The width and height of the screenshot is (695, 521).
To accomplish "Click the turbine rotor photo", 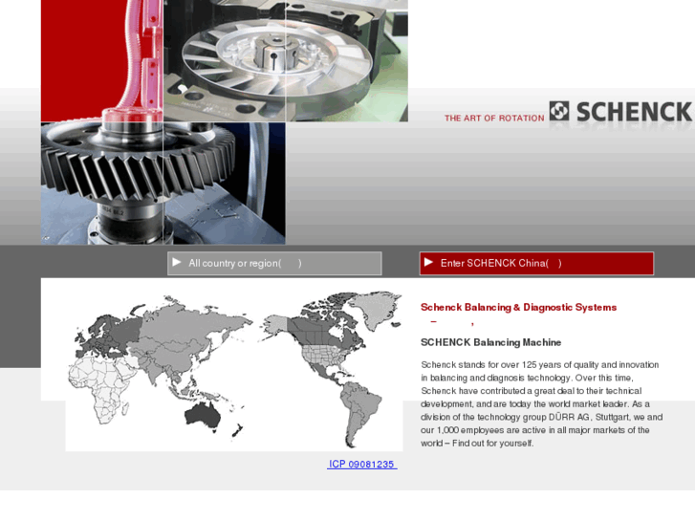I will point(286,61).
